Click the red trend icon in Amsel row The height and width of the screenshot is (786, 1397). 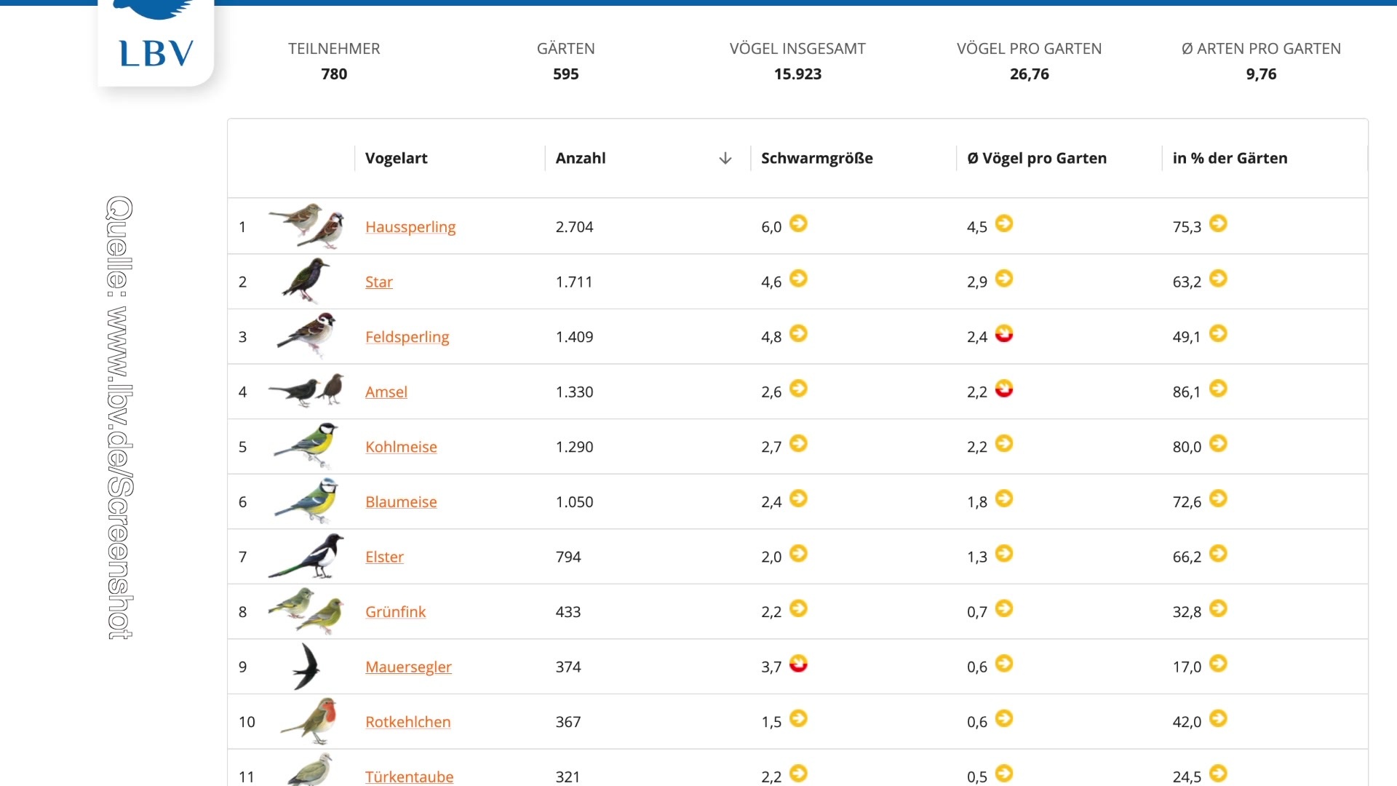click(x=1004, y=389)
